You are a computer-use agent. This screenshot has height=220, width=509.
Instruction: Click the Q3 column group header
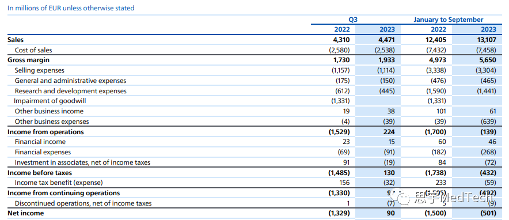[x=353, y=20]
